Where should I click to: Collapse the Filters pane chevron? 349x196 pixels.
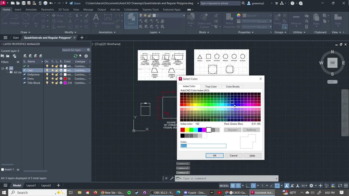point(18,62)
